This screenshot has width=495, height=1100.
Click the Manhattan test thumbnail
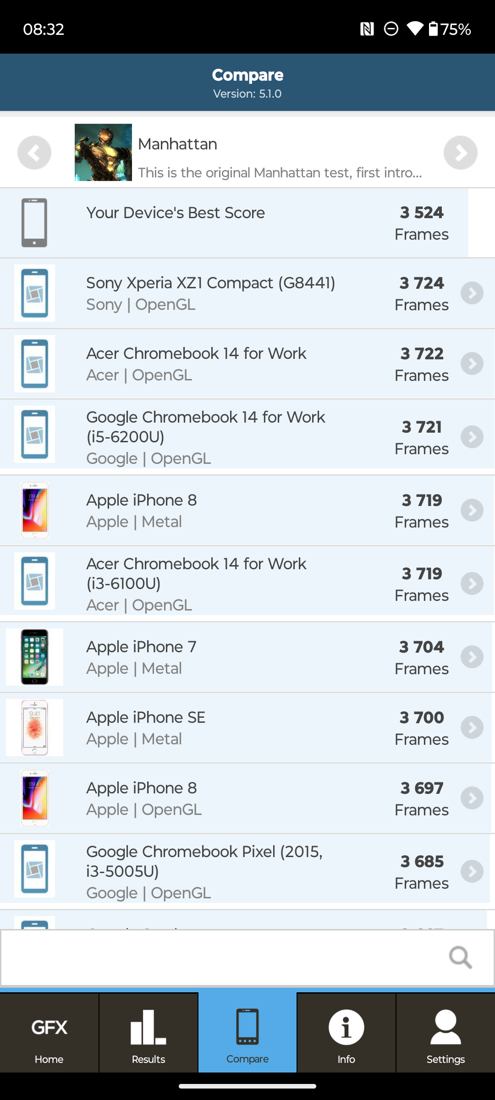103,153
